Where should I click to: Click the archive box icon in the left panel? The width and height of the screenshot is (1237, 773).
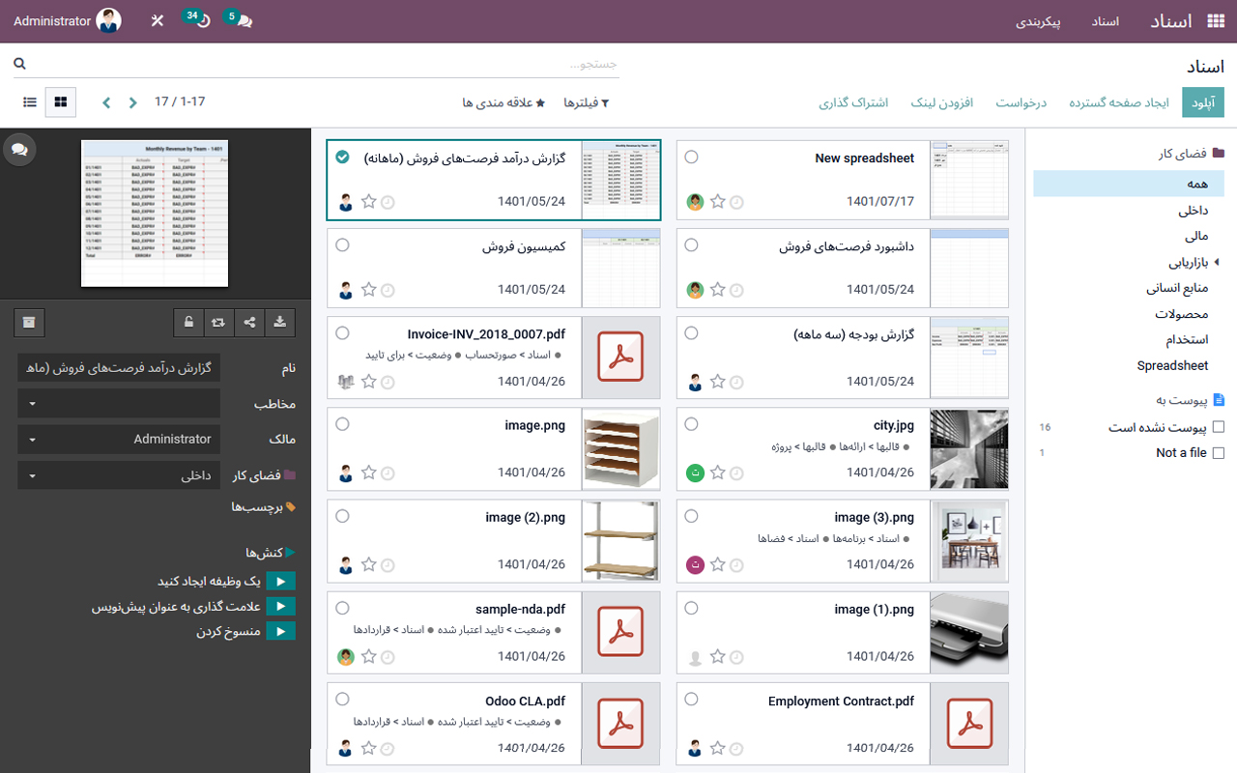[x=28, y=322]
